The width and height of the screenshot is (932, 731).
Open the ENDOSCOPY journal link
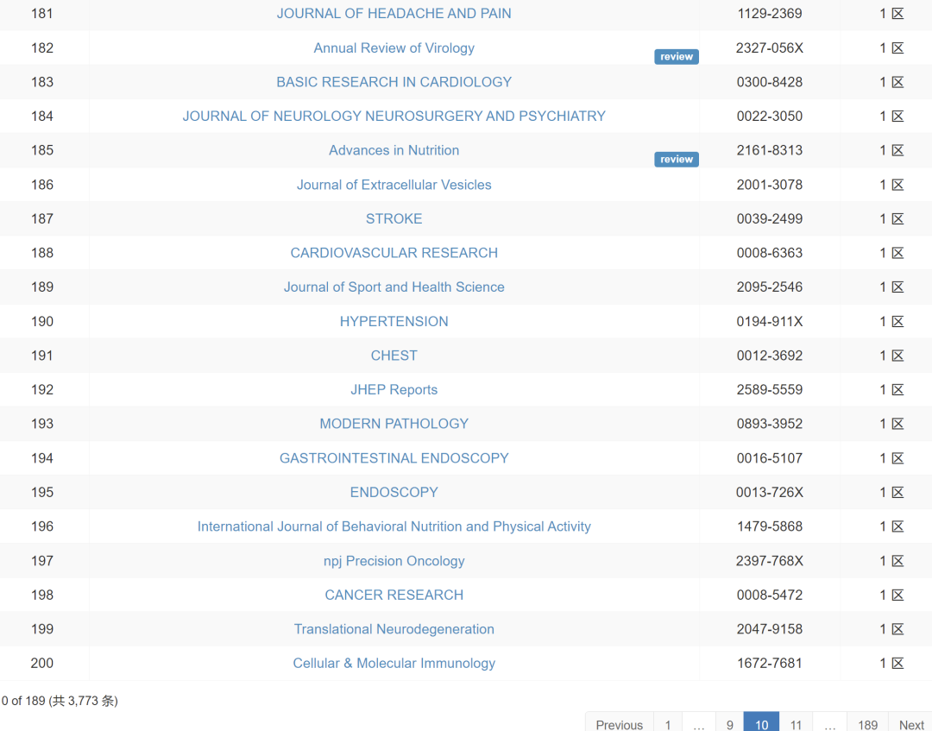[x=394, y=492]
